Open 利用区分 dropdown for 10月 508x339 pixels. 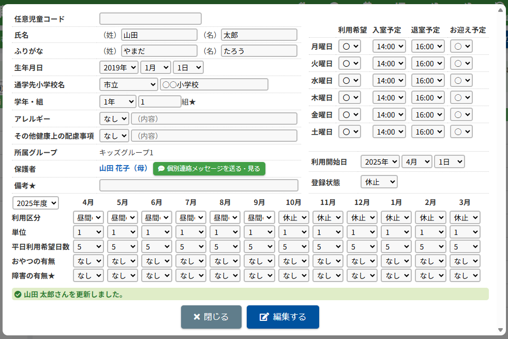click(293, 218)
